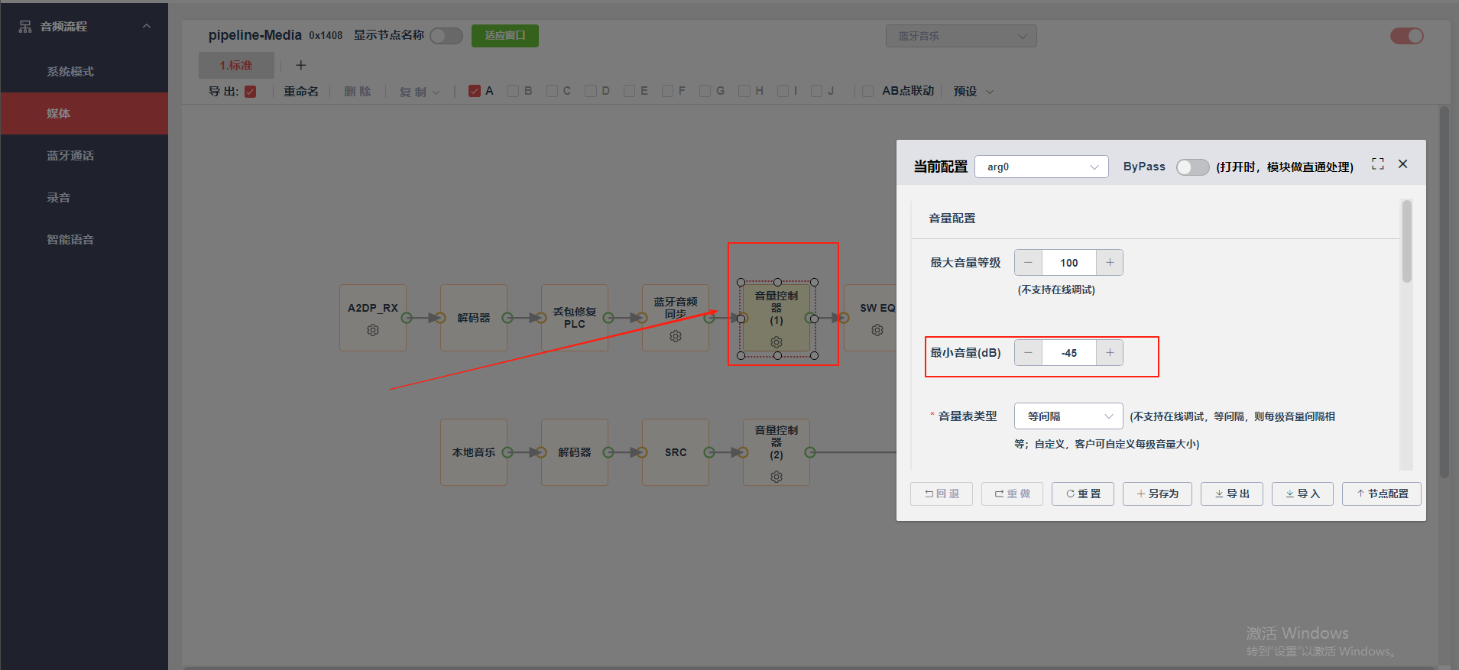
Task: Open gear on 音量控制器 (2) node
Action: coord(777,477)
